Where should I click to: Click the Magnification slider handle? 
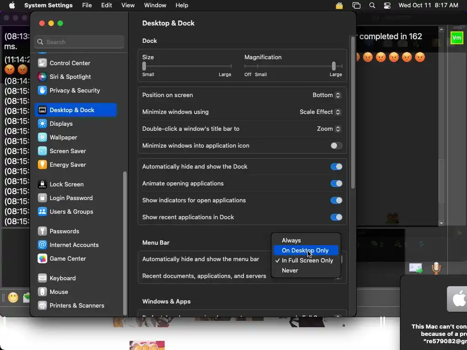[333, 66]
